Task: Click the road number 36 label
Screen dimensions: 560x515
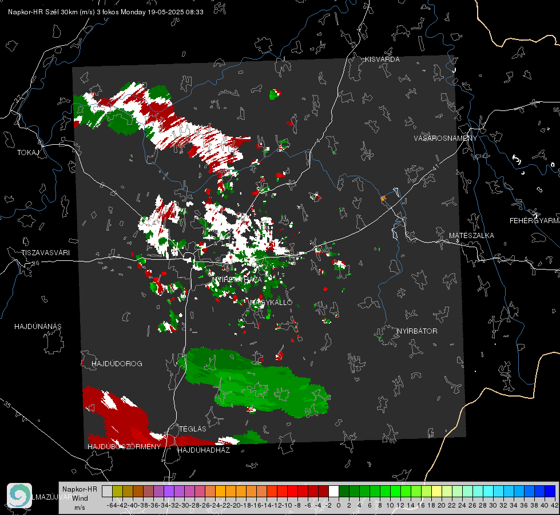Action: [x=35, y=263]
